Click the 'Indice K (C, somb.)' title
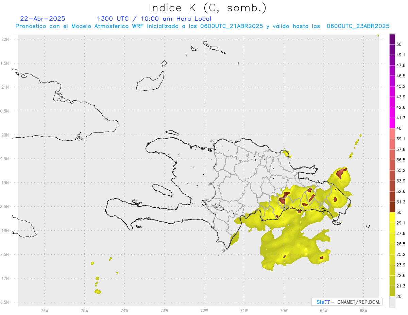This screenshot has width=408, height=315. (207, 8)
